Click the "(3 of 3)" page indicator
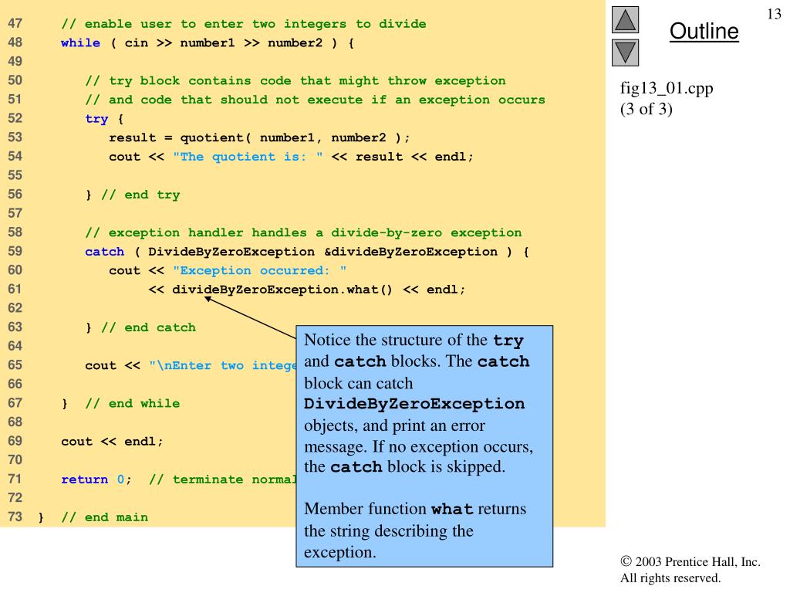Image resolution: width=790 pixels, height=593 pixels. click(646, 109)
